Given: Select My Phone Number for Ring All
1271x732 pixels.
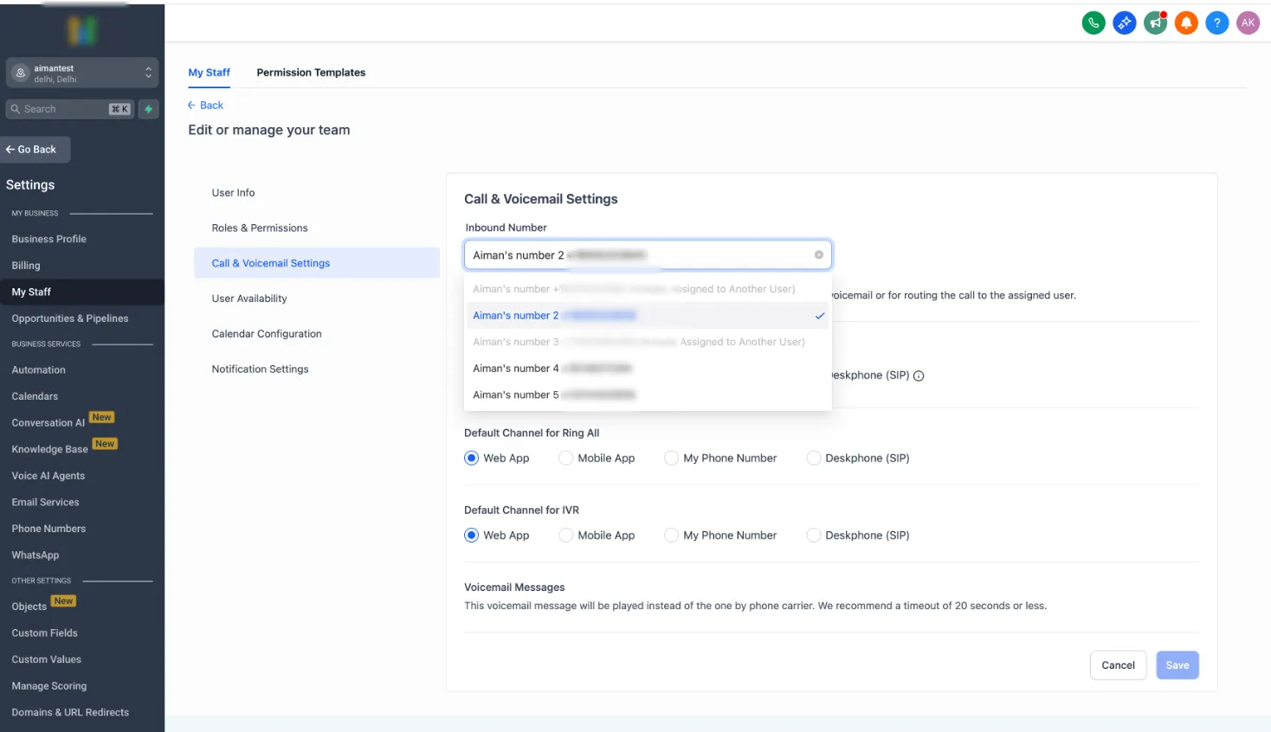Looking at the screenshot, I should coord(671,459).
